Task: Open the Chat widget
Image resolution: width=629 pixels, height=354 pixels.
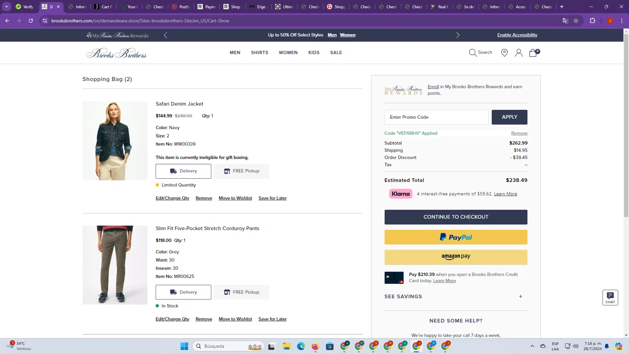Action: point(610,297)
